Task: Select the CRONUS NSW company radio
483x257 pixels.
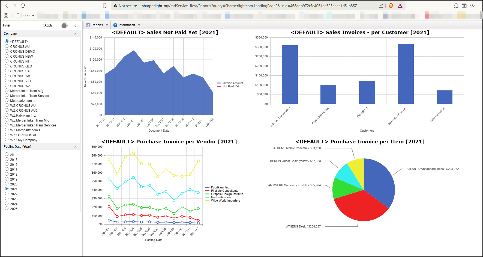Action: pos(7,56)
